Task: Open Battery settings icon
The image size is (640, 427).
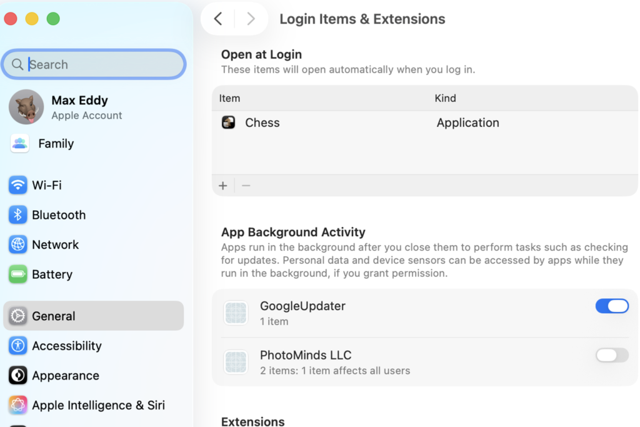Action: click(x=18, y=274)
